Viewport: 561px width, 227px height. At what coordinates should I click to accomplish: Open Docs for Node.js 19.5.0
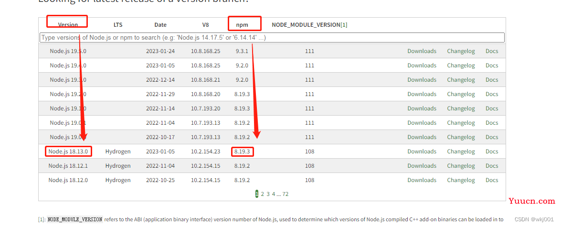pyautogui.click(x=492, y=51)
